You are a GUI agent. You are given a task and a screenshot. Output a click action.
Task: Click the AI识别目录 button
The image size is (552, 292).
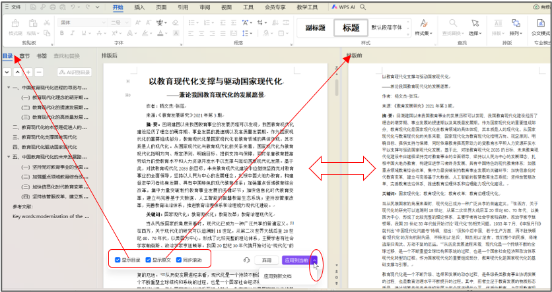pyautogui.click(x=74, y=73)
